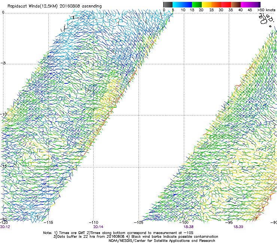Image resolution: width=277 pixels, height=243 pixels.
Task: Click the '25' label under the color legend
Action: tap(211, 10)
